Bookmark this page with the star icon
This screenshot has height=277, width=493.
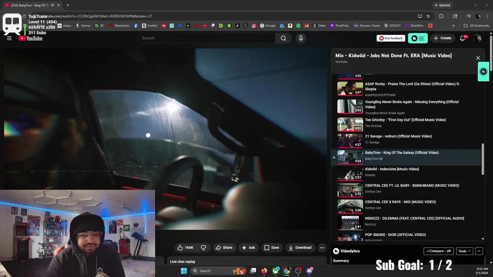coord(428,16)
